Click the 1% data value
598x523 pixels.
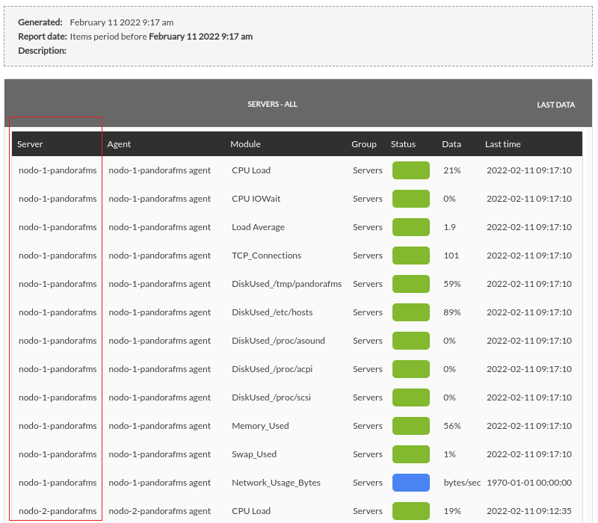pyautogui.click(x=449, y=454)
